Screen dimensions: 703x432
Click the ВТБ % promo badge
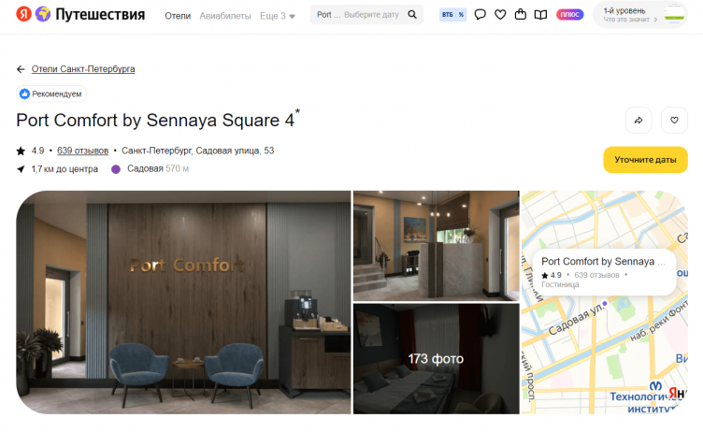pos(452,15)
